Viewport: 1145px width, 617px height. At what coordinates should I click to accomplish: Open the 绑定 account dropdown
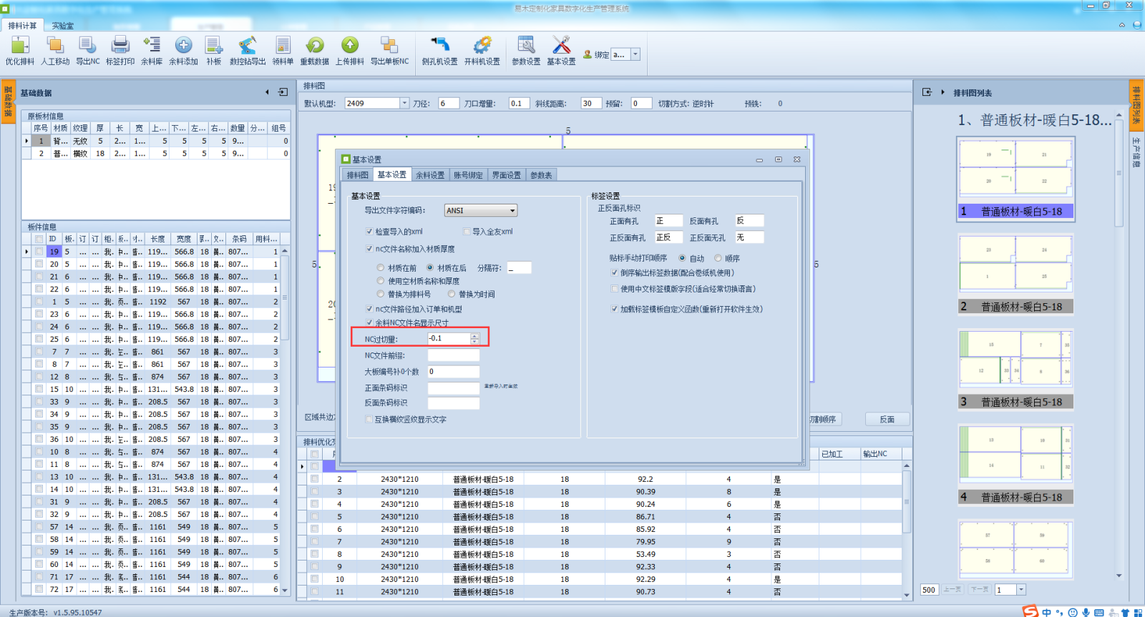click(635, 54)
